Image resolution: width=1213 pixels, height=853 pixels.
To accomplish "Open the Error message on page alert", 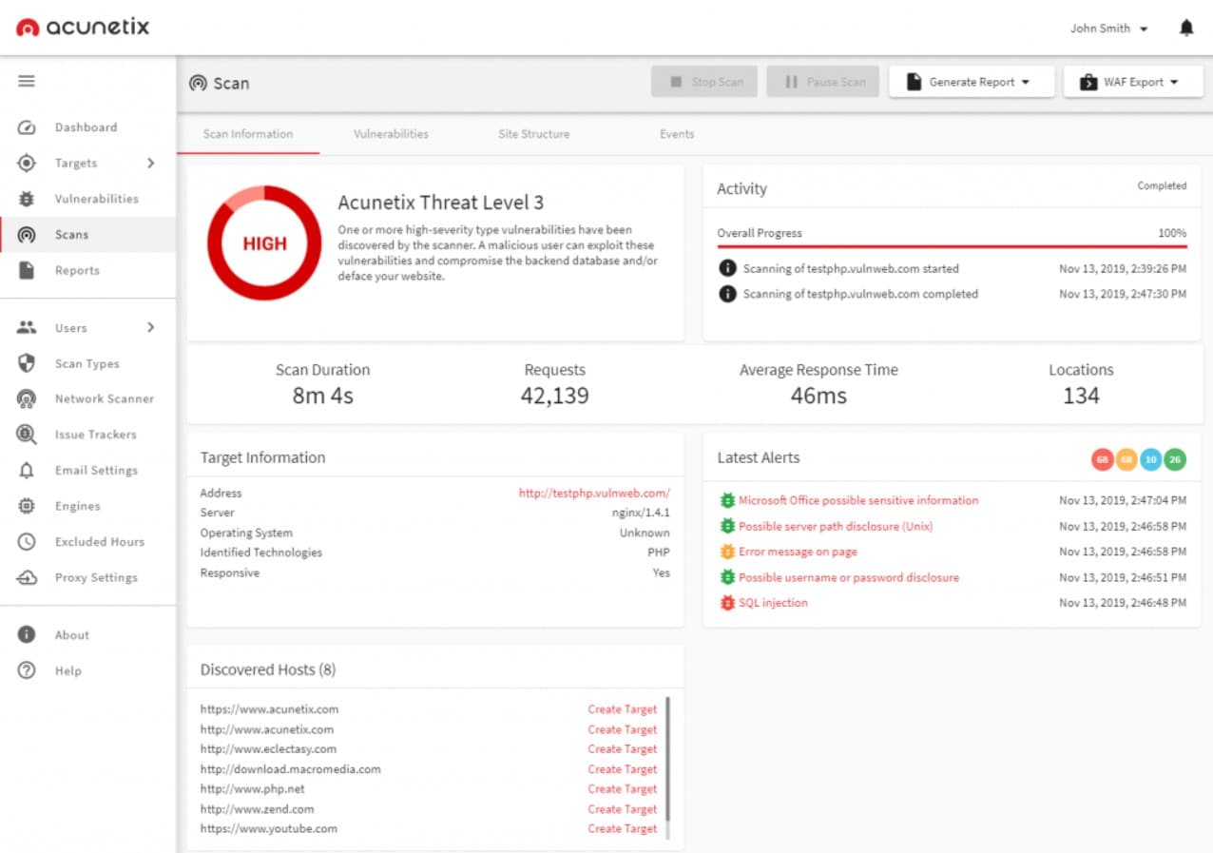I will click(x=798, y=552).
